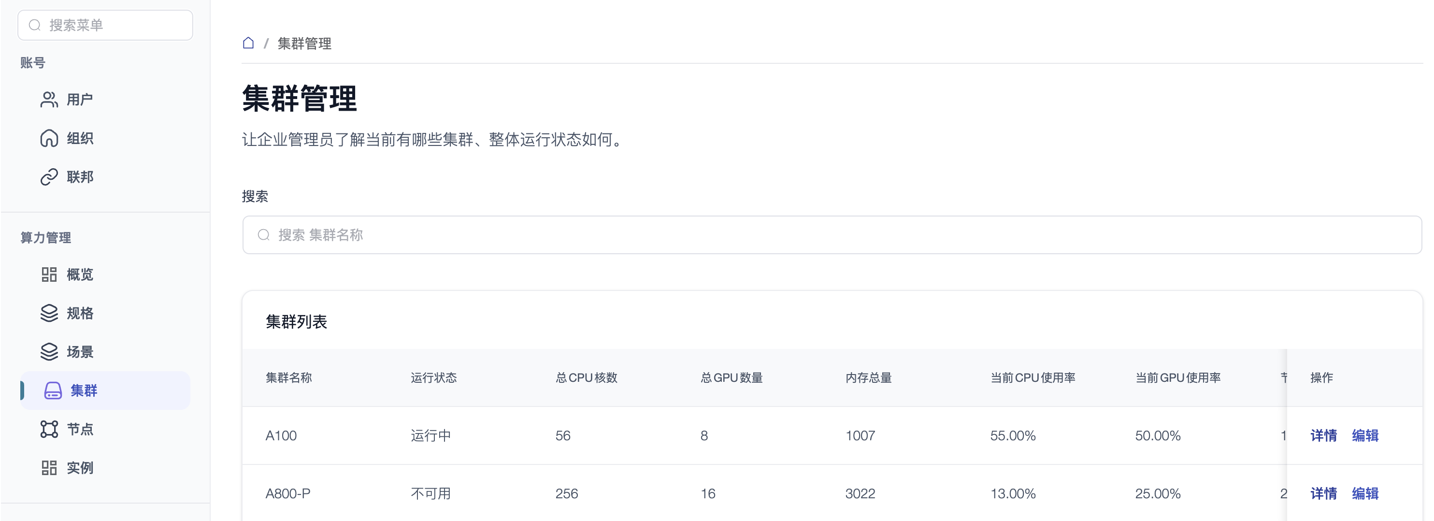Click 编辑 for cluster A800-P

(1365, 493)
